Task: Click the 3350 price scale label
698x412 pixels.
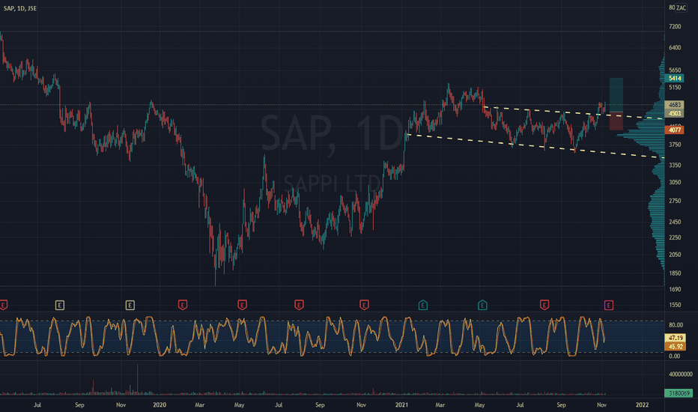Action: point(675,166)
